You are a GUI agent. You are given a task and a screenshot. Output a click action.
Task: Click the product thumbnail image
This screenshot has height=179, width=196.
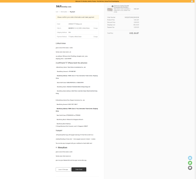[x=110, y=9]
